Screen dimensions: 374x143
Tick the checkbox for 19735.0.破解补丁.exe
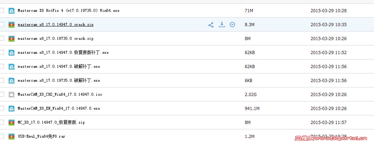[x=2, y=80]
